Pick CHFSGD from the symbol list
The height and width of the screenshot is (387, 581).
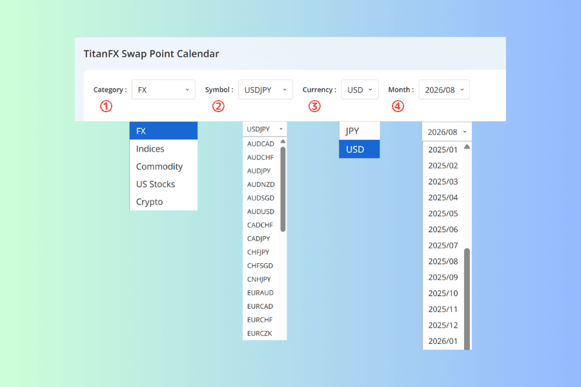point(261,266)
